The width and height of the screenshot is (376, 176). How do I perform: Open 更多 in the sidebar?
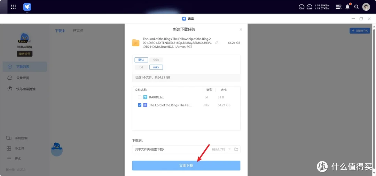[x=14, y=159]
